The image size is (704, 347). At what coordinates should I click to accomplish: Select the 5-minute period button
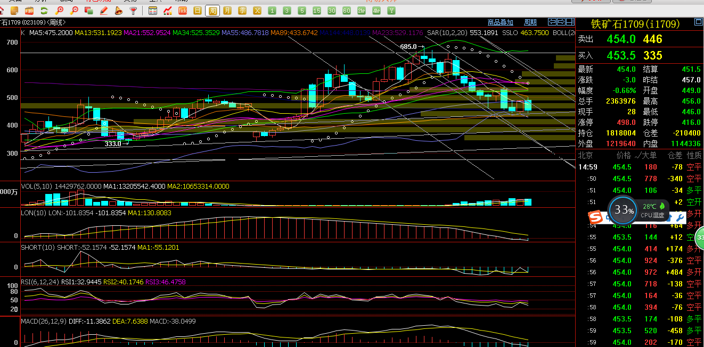(302, 11)
